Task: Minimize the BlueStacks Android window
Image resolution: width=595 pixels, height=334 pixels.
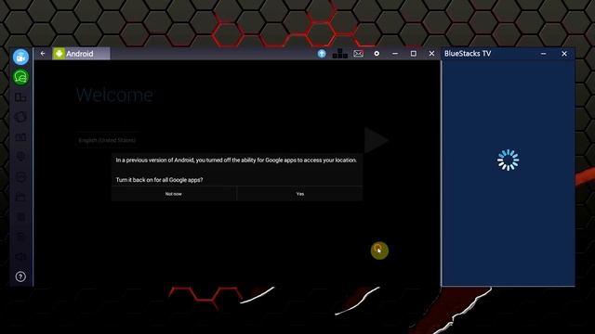Action: click(x=395, y=54)
